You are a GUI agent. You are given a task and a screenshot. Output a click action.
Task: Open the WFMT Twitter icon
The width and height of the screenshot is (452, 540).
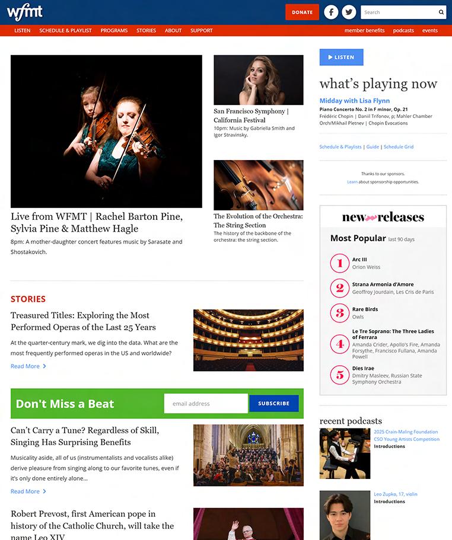(349, 12)
